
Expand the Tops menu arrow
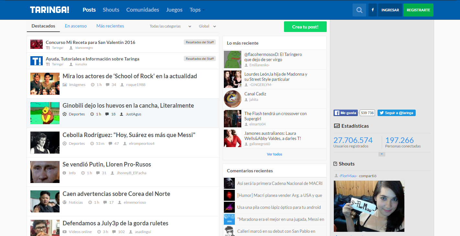[203, 10]
